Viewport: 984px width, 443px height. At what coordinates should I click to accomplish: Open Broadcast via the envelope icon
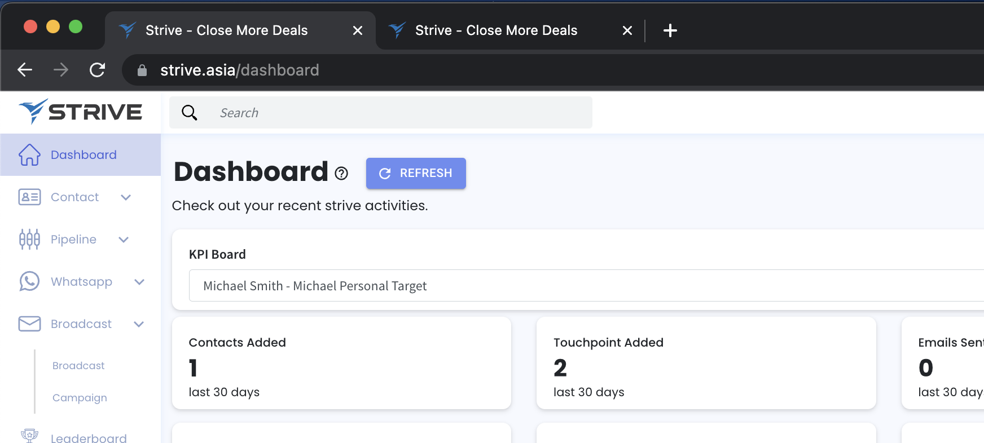coord(29,324)
